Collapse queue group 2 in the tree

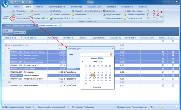[x=9, y=82]
